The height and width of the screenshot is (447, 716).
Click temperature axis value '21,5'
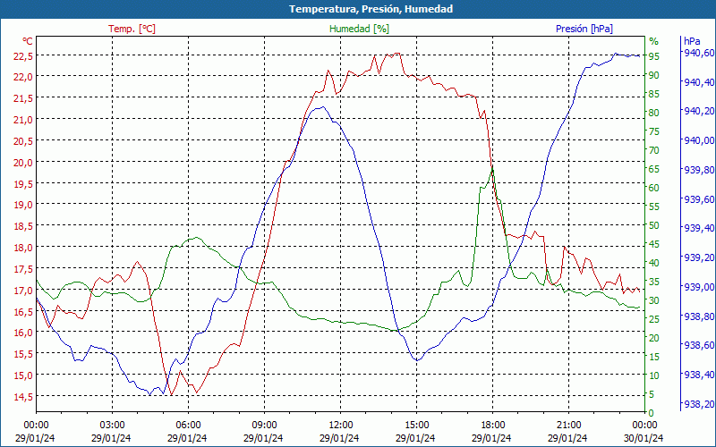(x=23, y=98)
